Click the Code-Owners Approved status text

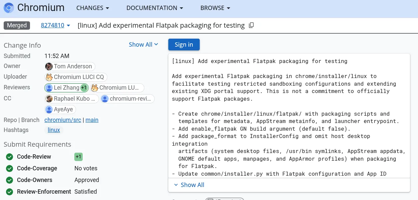(x=87, y=180)
